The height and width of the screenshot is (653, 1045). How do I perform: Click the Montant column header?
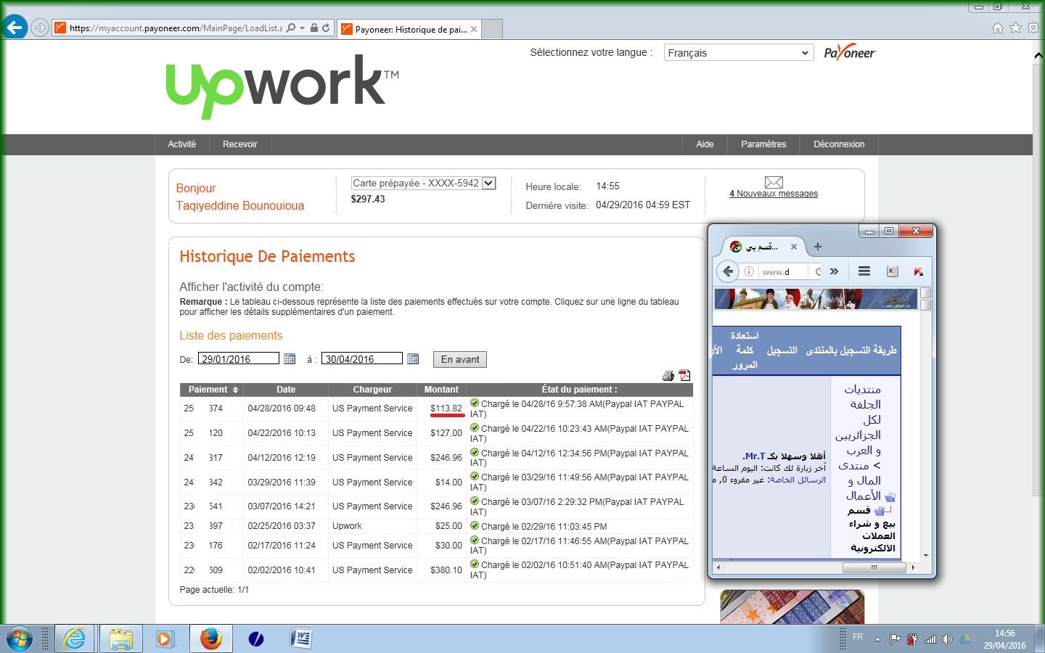(x=441, y=390)
